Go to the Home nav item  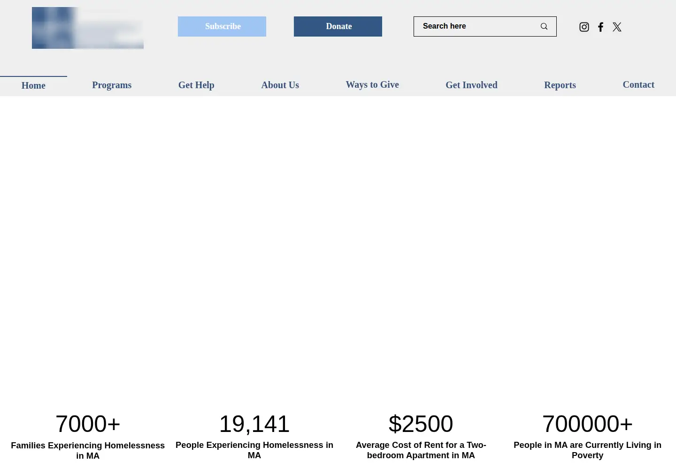[33, 86]
